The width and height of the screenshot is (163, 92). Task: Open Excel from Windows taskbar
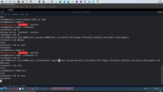point(60,2)
